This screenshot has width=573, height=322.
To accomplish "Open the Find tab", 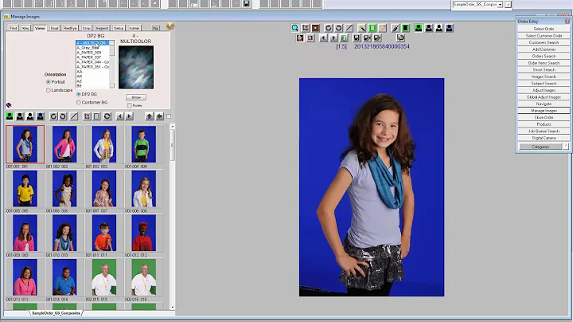I will [x=14, y=28].
